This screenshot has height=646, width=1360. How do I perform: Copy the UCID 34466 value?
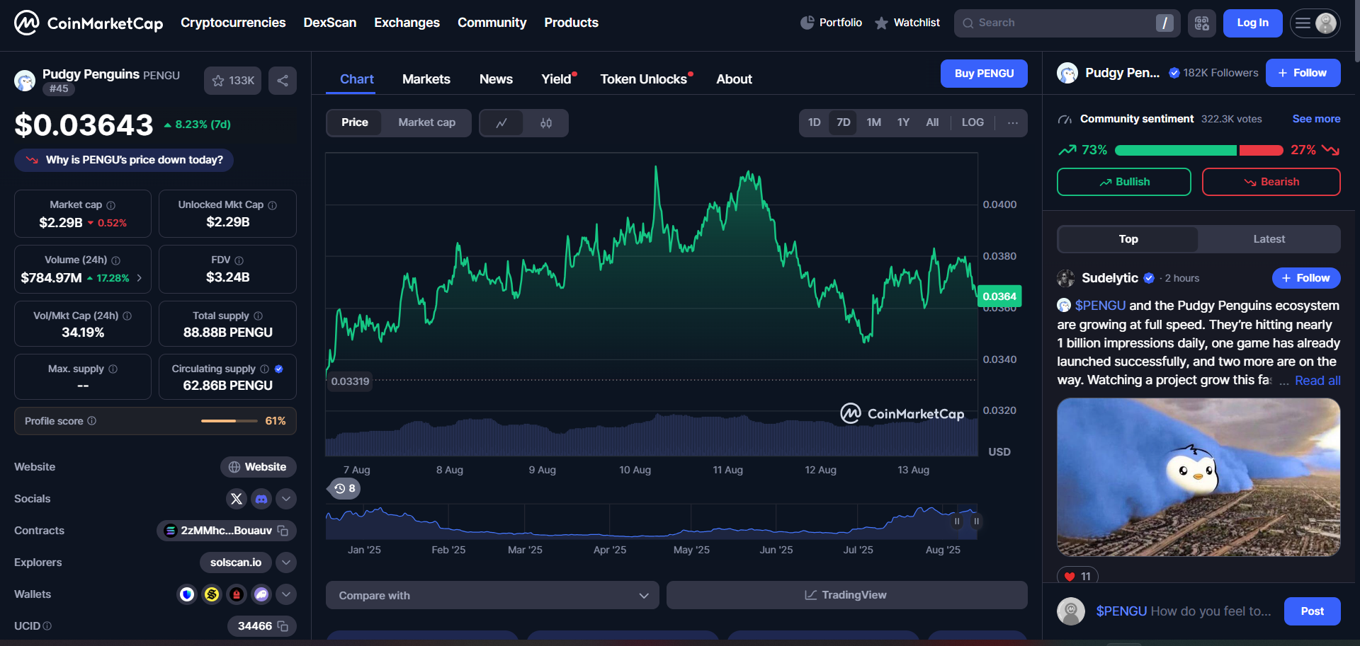[x=283, y=626]
